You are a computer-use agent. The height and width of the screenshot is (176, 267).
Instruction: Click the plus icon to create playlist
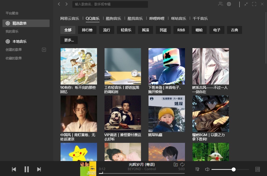tap(44, 50)
